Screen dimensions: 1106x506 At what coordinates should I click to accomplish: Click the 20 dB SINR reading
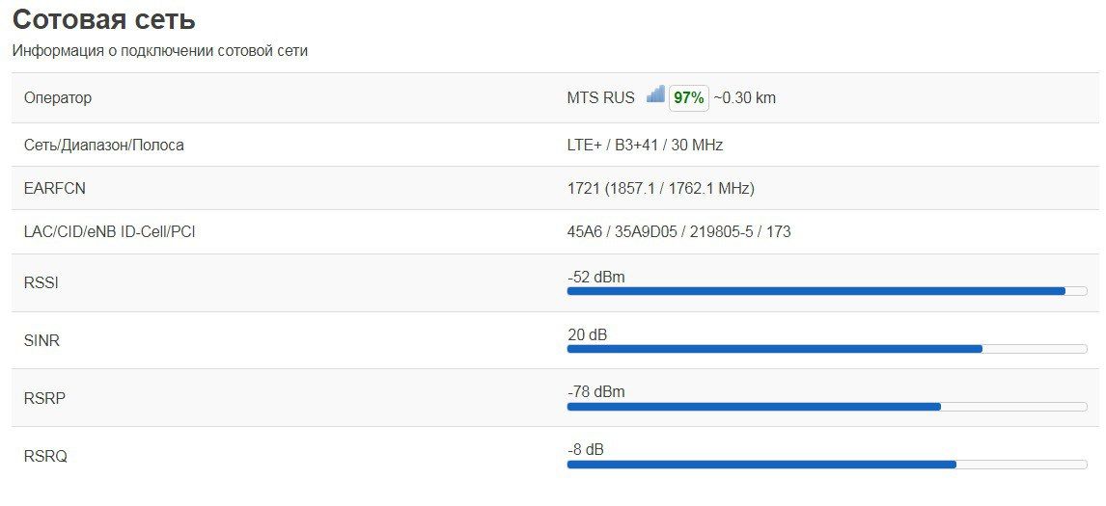[x=587, y=335]
